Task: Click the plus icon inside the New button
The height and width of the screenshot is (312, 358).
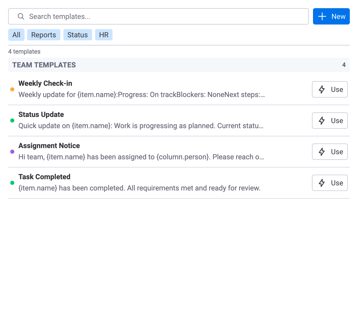Action: click(x=322, y=16)
